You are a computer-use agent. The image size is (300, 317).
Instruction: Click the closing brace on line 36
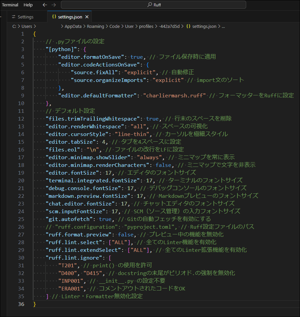(x=35, y=304)
